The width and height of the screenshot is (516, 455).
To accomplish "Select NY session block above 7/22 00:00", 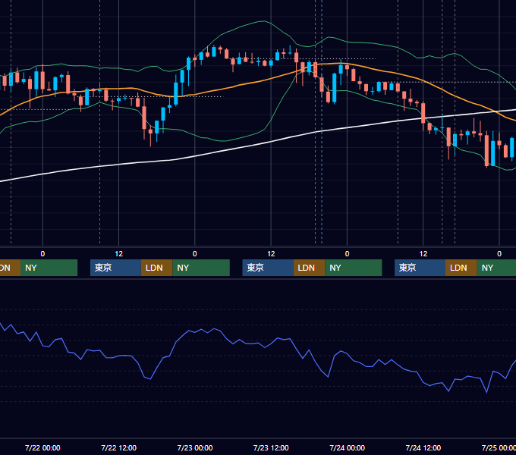I will (49, 268).
